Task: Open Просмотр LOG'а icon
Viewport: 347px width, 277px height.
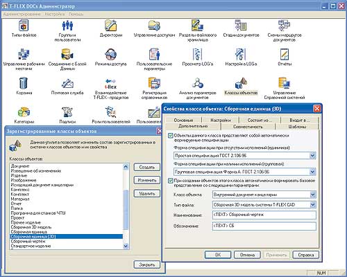Action: click(x=198, y=54)
